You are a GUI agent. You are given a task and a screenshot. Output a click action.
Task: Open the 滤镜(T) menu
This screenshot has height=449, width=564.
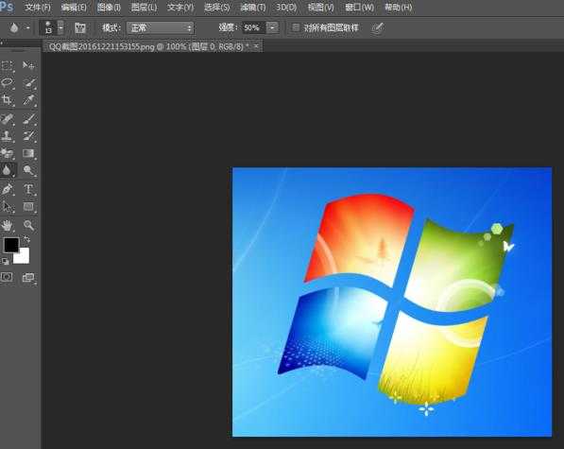[253, 8]
